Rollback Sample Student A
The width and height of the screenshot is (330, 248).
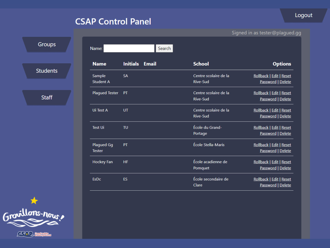tap(261, 76)
